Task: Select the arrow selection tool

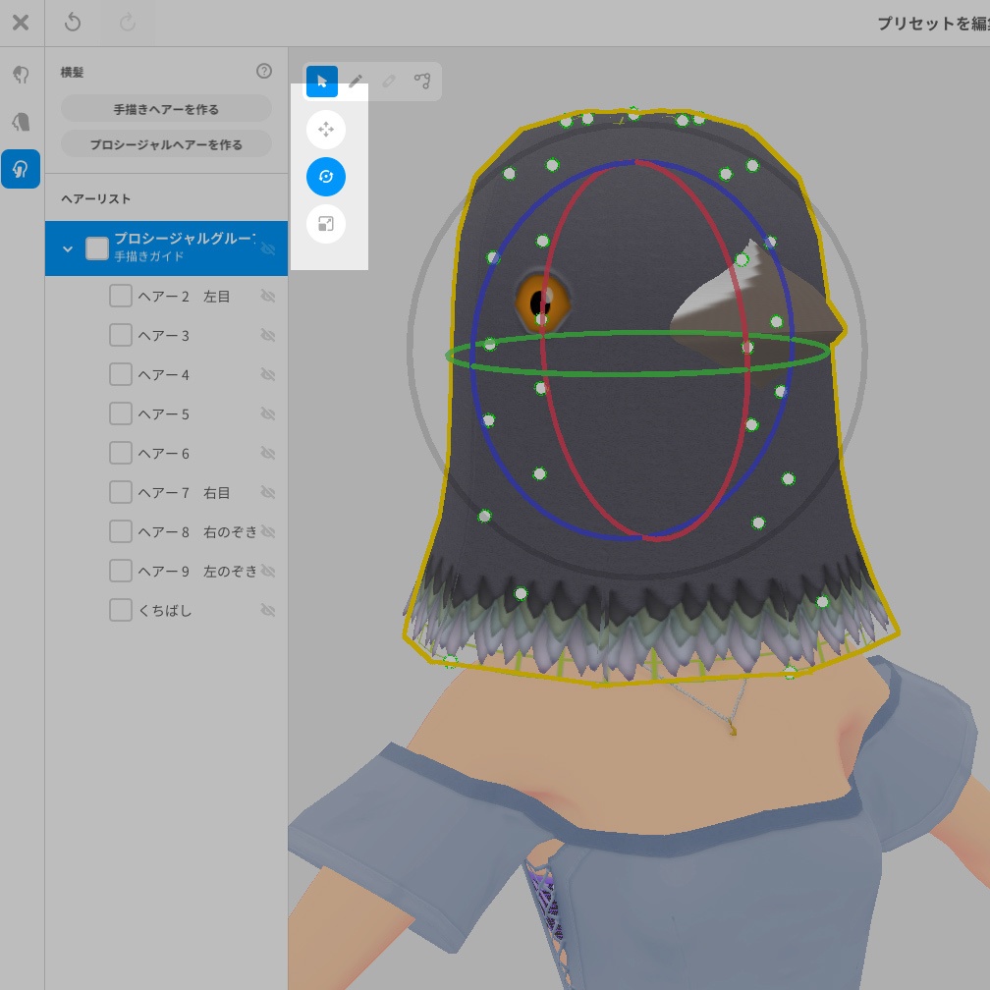Action: (x=322, y=82)
